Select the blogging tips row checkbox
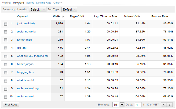The width and height of the screenshot is (176, 109). (5, 72)
